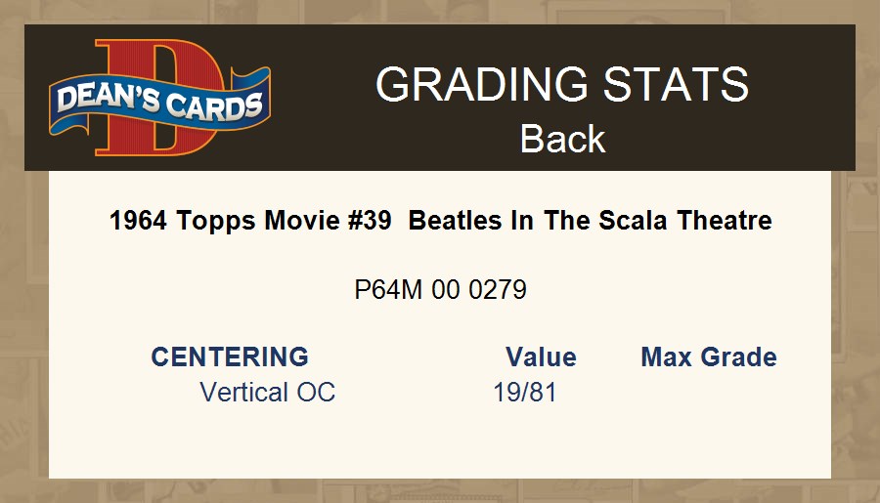Screen dimensions: 880x503
Task: Click the word Theatre in the card title
Action: [x=726, y=221]
